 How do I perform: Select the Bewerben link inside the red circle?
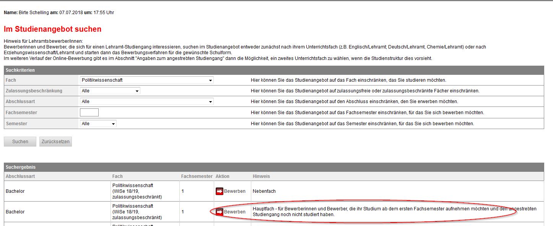coord(235,211)
